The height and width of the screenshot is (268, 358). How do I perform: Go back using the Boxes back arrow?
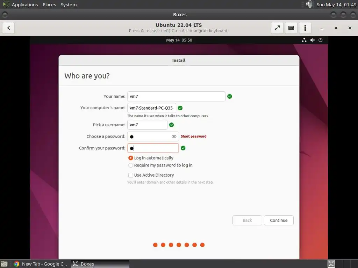coord(8,28)
